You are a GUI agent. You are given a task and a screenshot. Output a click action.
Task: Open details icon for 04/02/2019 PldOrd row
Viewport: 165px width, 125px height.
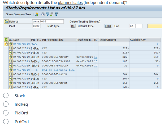11,57
